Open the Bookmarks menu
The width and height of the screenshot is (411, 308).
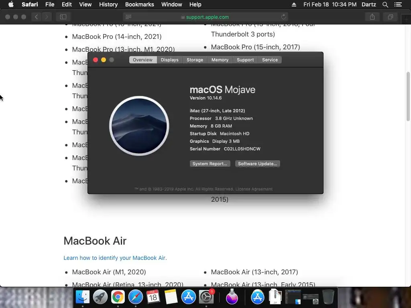tap(139, 4)
